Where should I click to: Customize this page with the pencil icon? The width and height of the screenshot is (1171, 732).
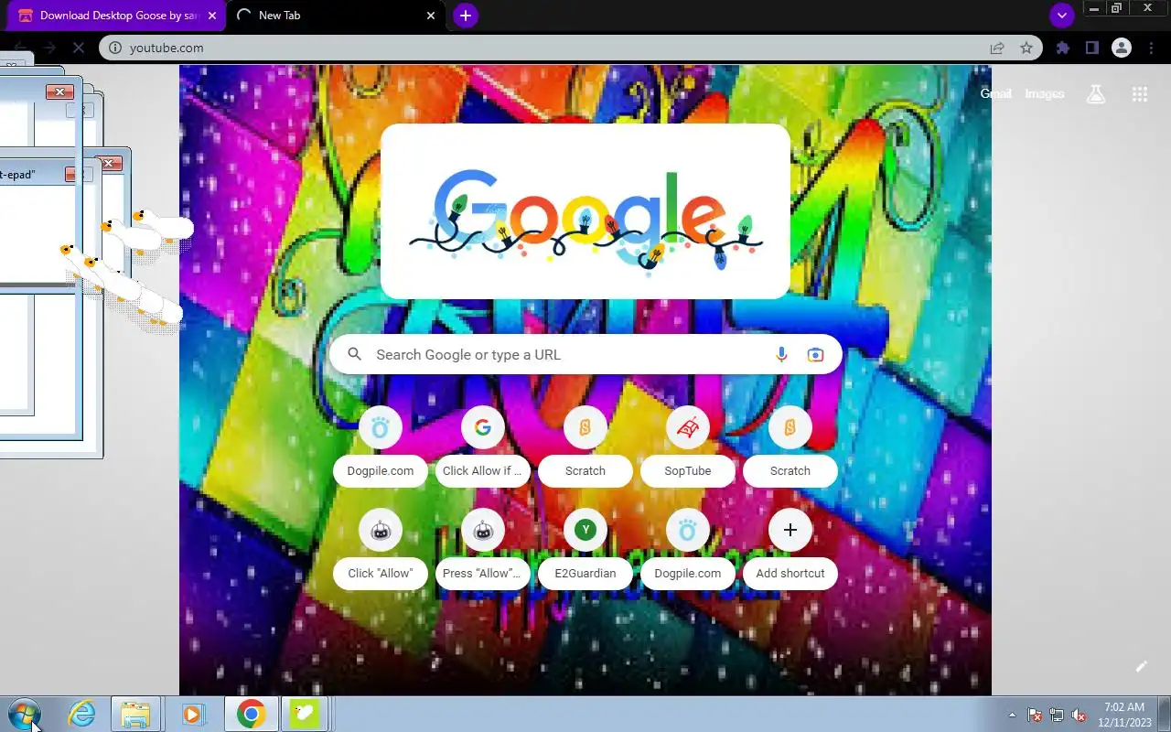point(1141,667)
